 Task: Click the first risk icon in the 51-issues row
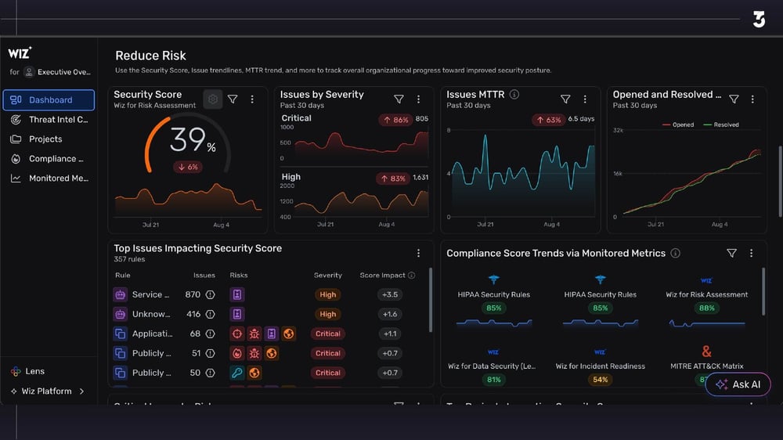point(237,353)
